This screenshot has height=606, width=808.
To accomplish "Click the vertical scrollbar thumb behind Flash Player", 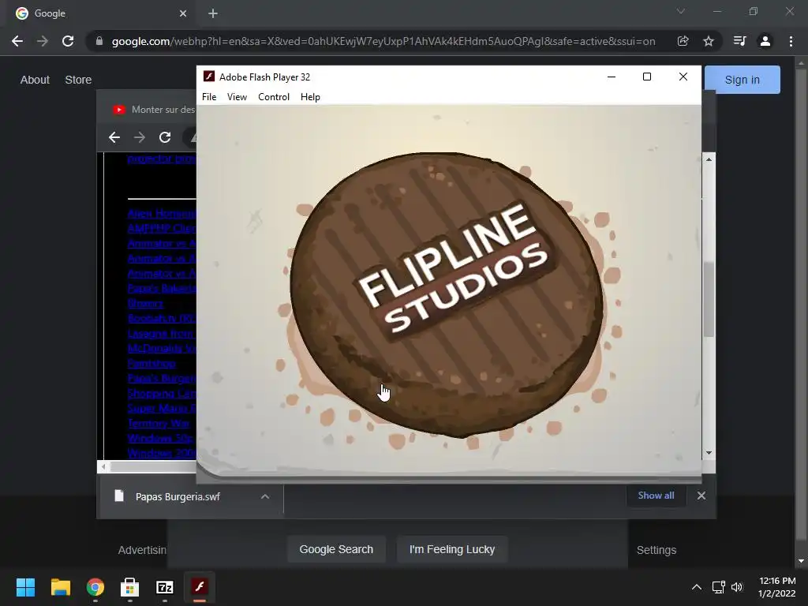I will click(x=709, y=299).
